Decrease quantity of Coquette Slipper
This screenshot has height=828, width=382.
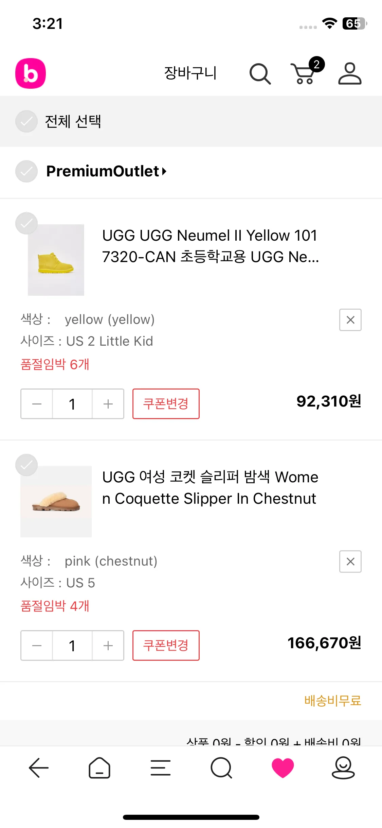(x=37, y=645)
